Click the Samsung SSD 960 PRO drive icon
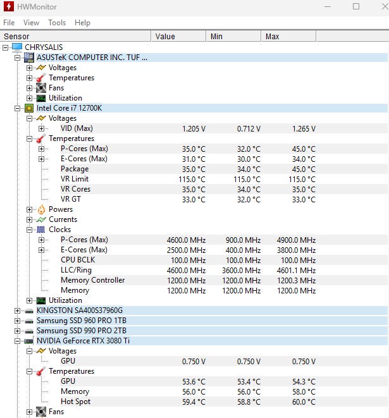Viewport: 389px width, 418px height. [29, 321]
